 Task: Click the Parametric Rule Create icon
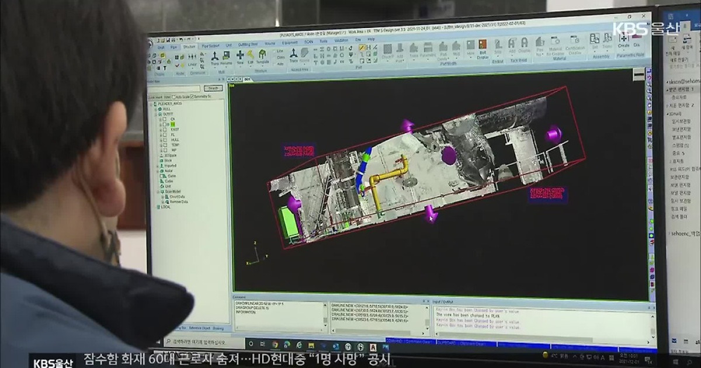pyautogui.click(x=623, y=39)
